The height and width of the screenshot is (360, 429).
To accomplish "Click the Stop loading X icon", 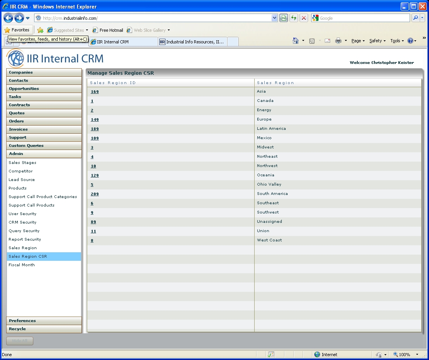I will (304, 18).
